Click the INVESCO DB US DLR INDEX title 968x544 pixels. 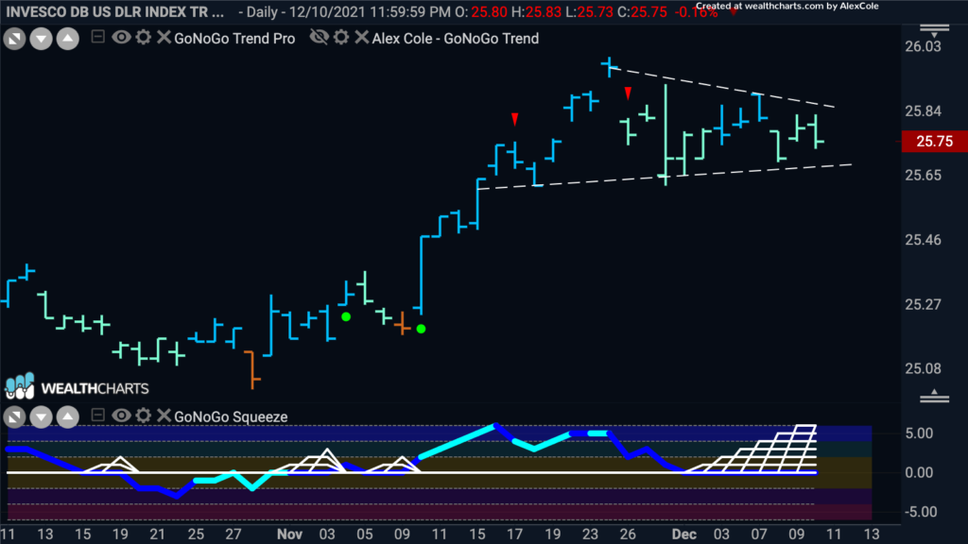click(x=115, y=11)
